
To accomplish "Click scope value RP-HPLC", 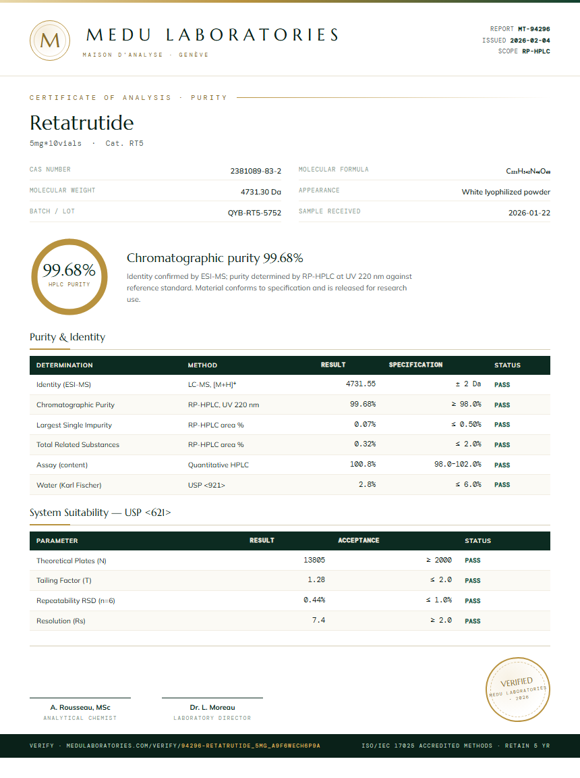I will click(x=536, y=51).
